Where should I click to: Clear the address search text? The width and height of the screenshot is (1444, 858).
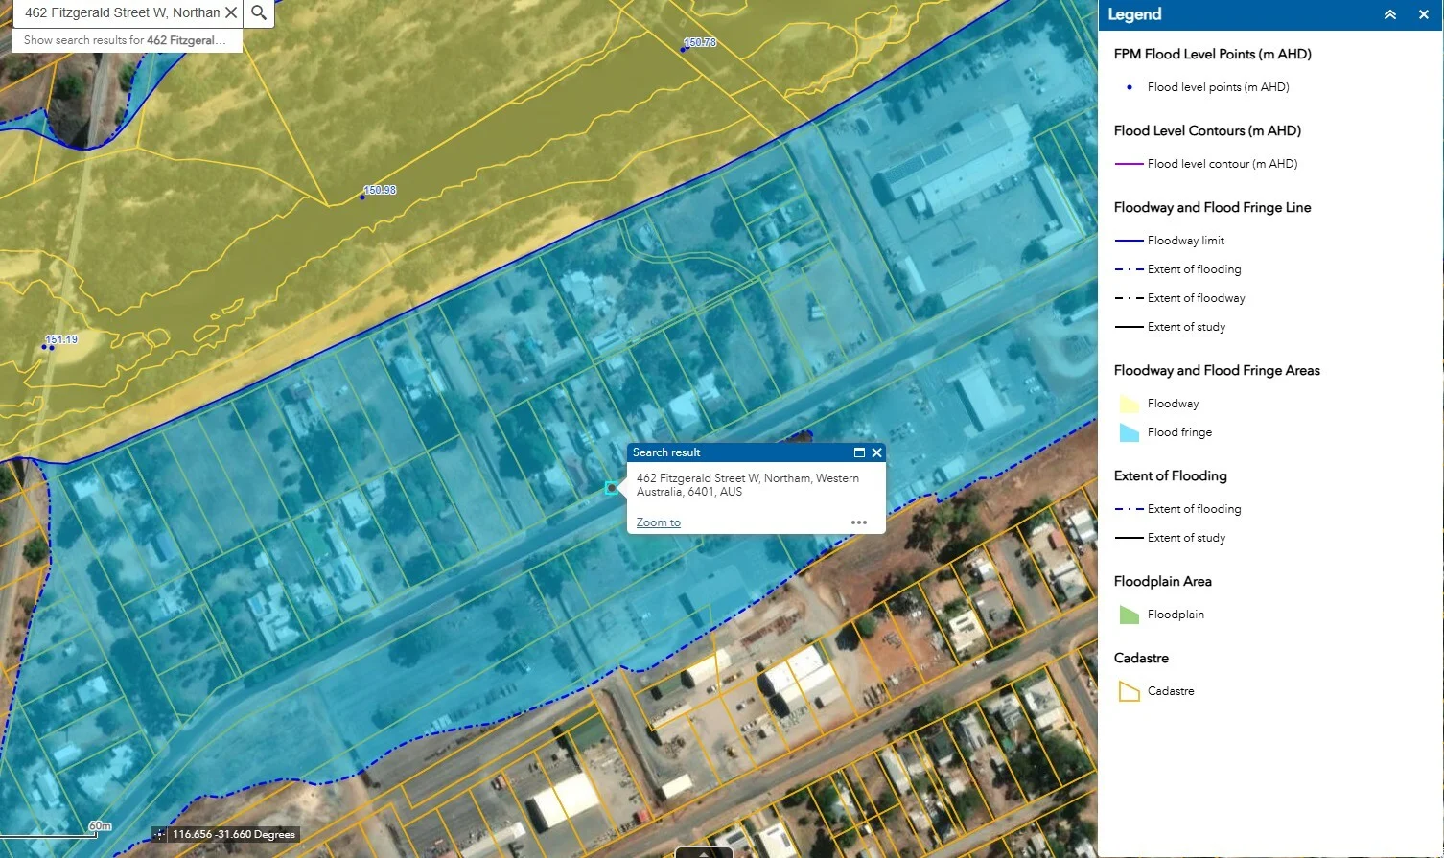[x=231, y=13]
